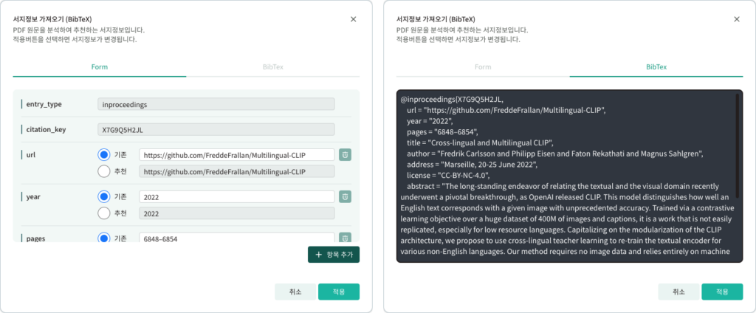Viewport: 756px width, 313px height.
Task: Close the right dialog showing the BibTex code
Action: (x=736, y=19)
